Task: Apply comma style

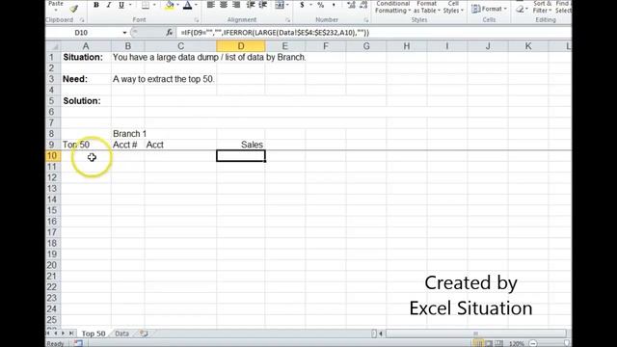Action: pyautogui.click(x=334, y=5)
